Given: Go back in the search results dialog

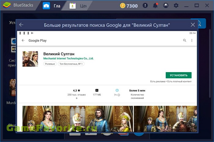Looking at the screenshot, I should pos(21,25).
